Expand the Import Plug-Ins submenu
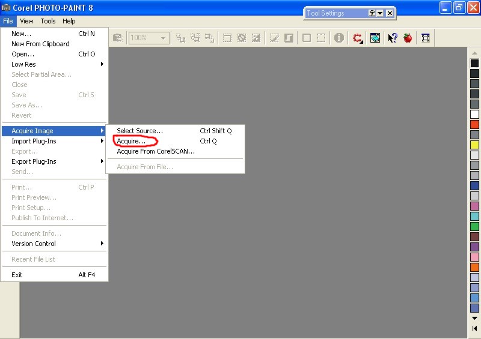Viewport: 481px width, 339px height. pyautogui.click(x=54, y=141)
